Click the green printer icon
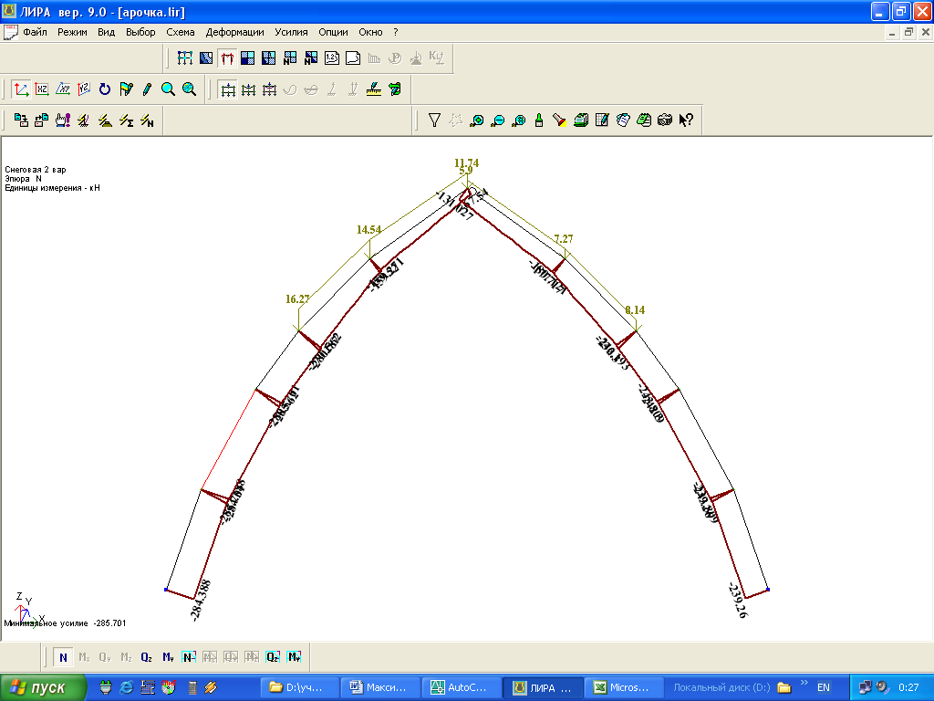The height and width of the screenshot is (701, 934). pos(581,120)
